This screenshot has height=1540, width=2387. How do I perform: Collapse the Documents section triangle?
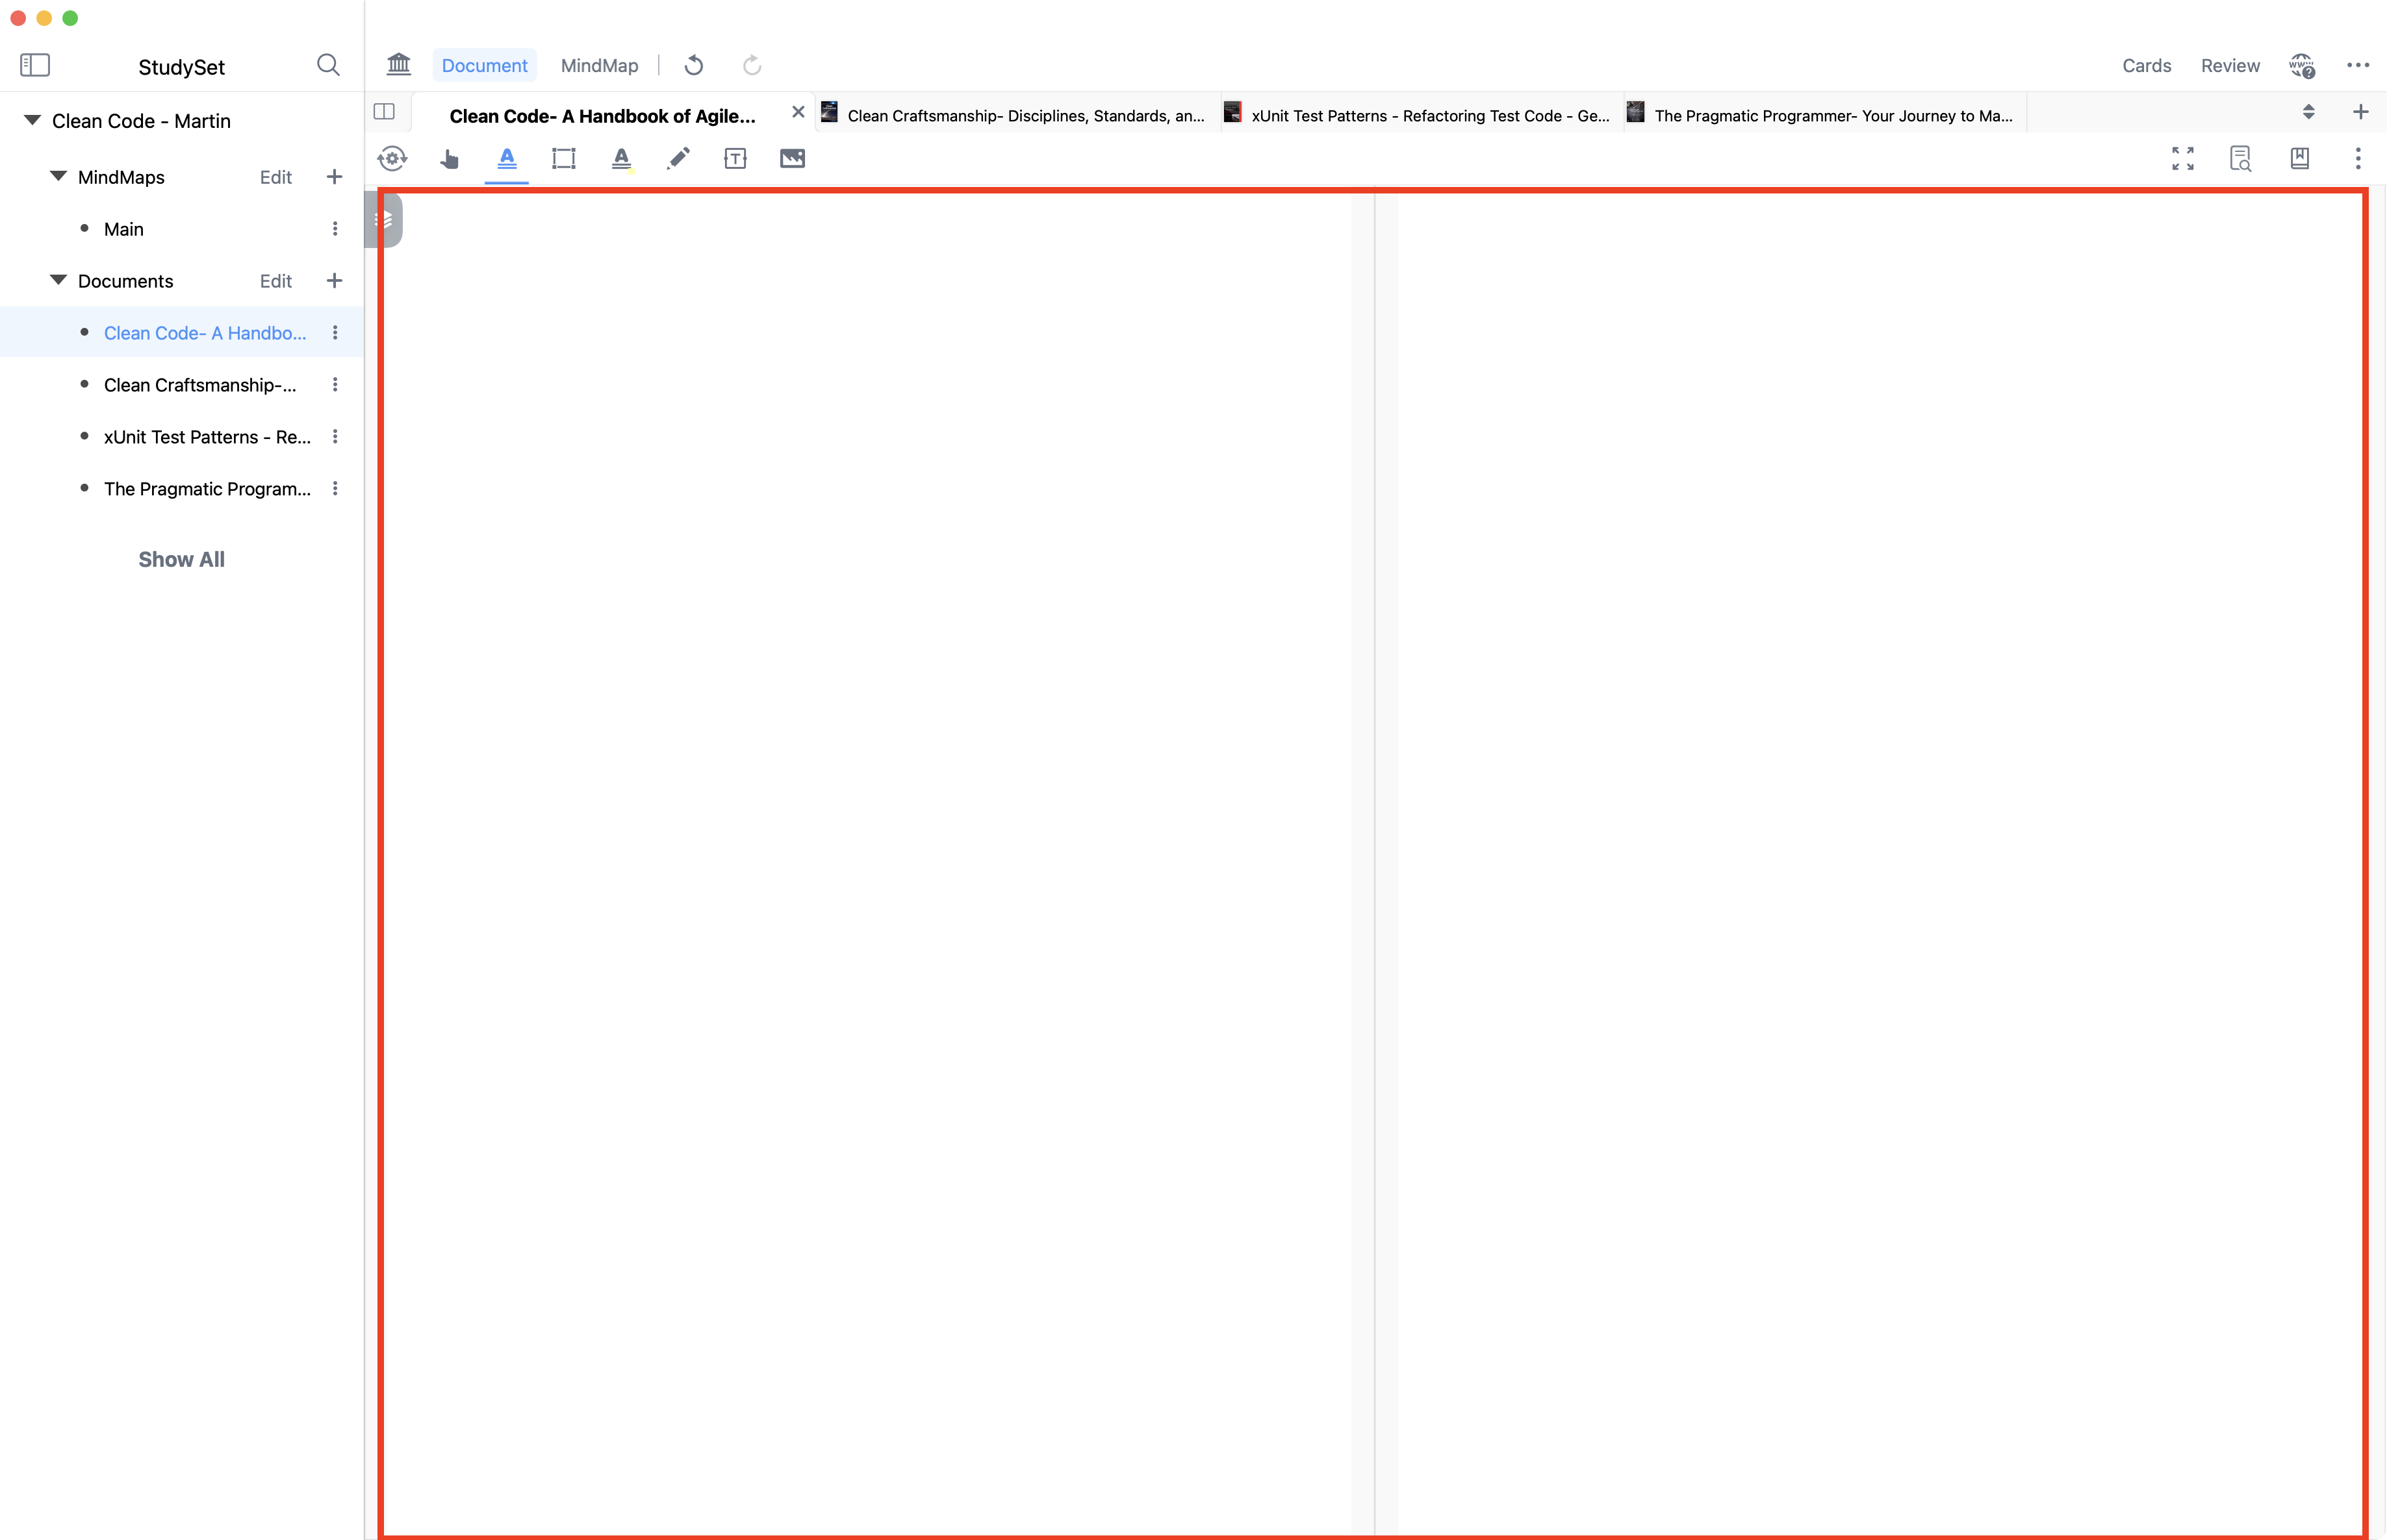[x=58, y=281]
